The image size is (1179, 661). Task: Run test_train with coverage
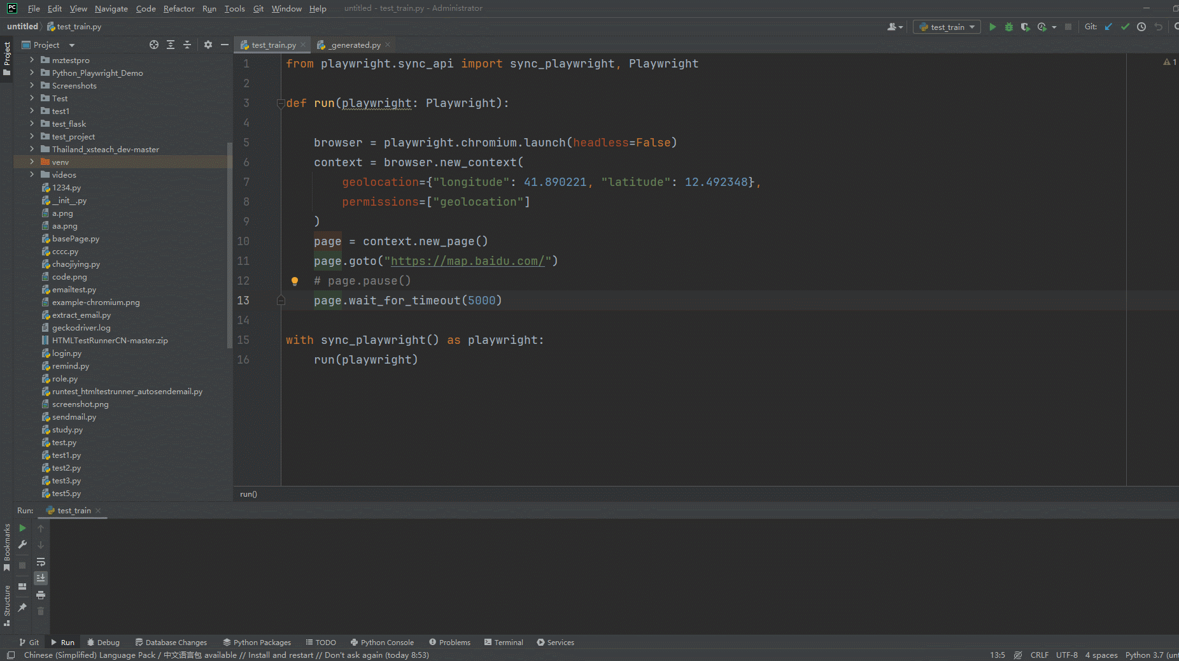tap(1025, 27)
